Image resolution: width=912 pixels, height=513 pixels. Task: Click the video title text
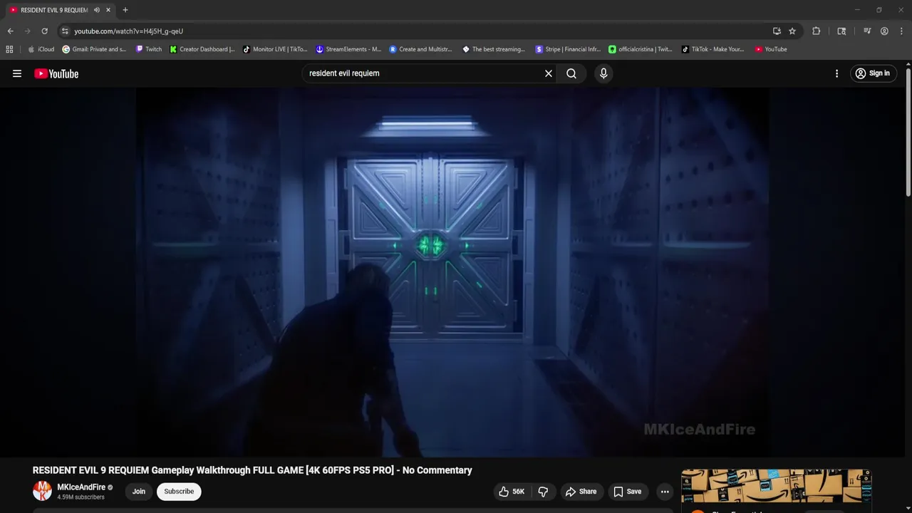[252, 470]
